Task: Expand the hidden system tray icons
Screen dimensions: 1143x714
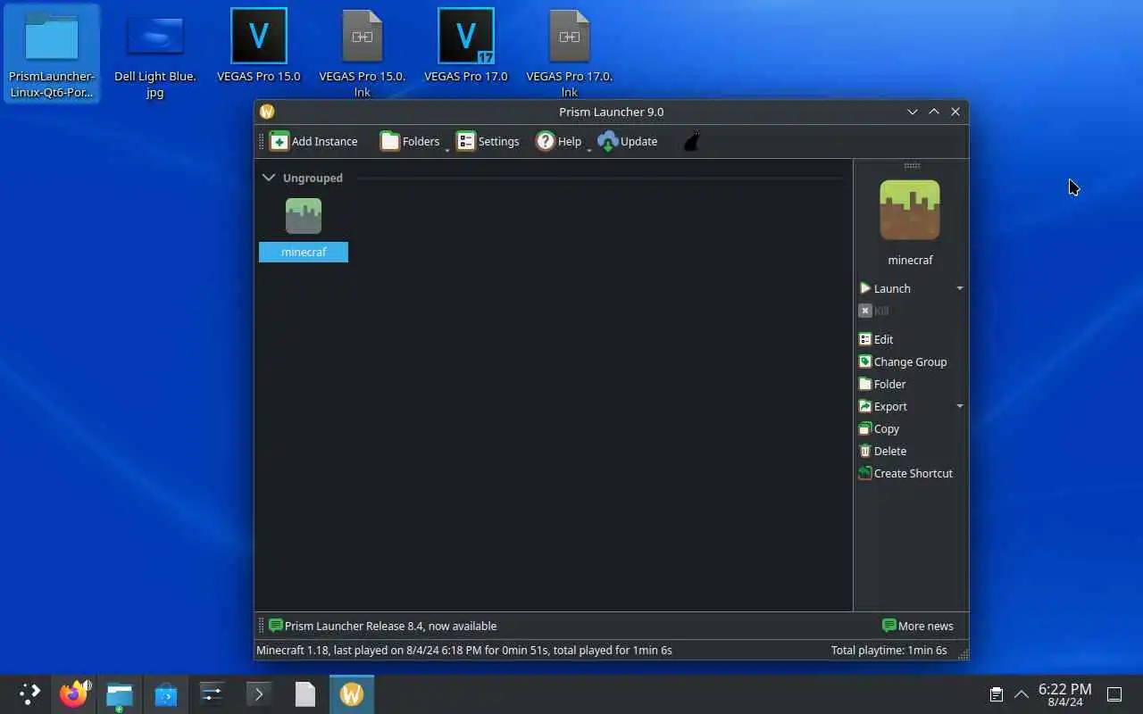Action: tap(1022, 694)
